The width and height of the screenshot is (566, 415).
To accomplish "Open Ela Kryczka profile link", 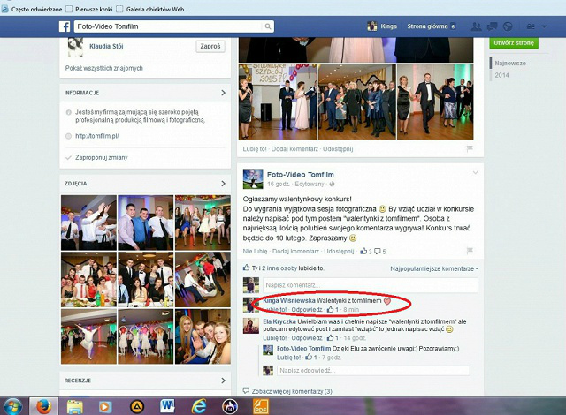I will (x=279, y=321).
